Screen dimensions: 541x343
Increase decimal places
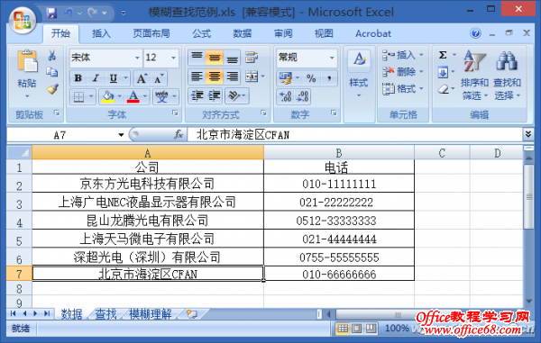[x=286, y=96]
